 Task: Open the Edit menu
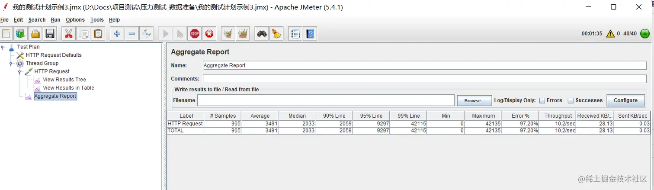pyautogui.click(x=18, y=20)
